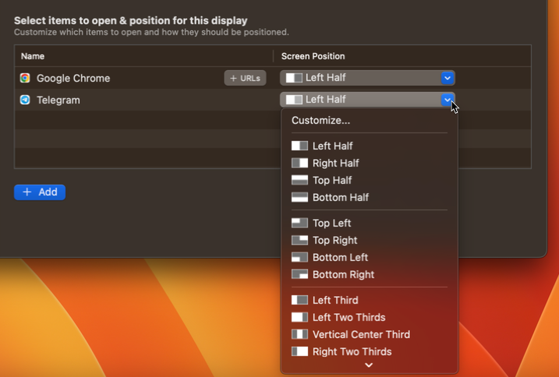Add URLs for Google Chrome

(x=245, y=78)
